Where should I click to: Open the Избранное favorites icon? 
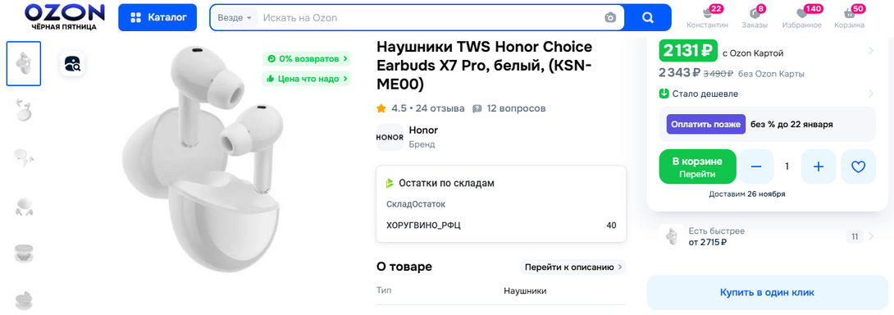coord(801,16)
